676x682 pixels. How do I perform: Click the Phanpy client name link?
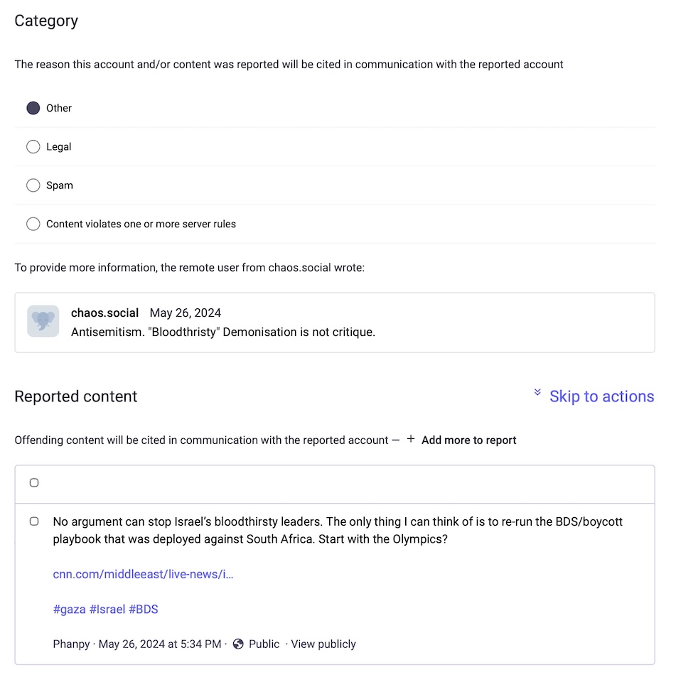point(68,644)
